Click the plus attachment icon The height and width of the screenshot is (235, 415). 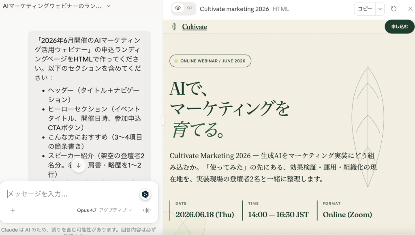13,210
